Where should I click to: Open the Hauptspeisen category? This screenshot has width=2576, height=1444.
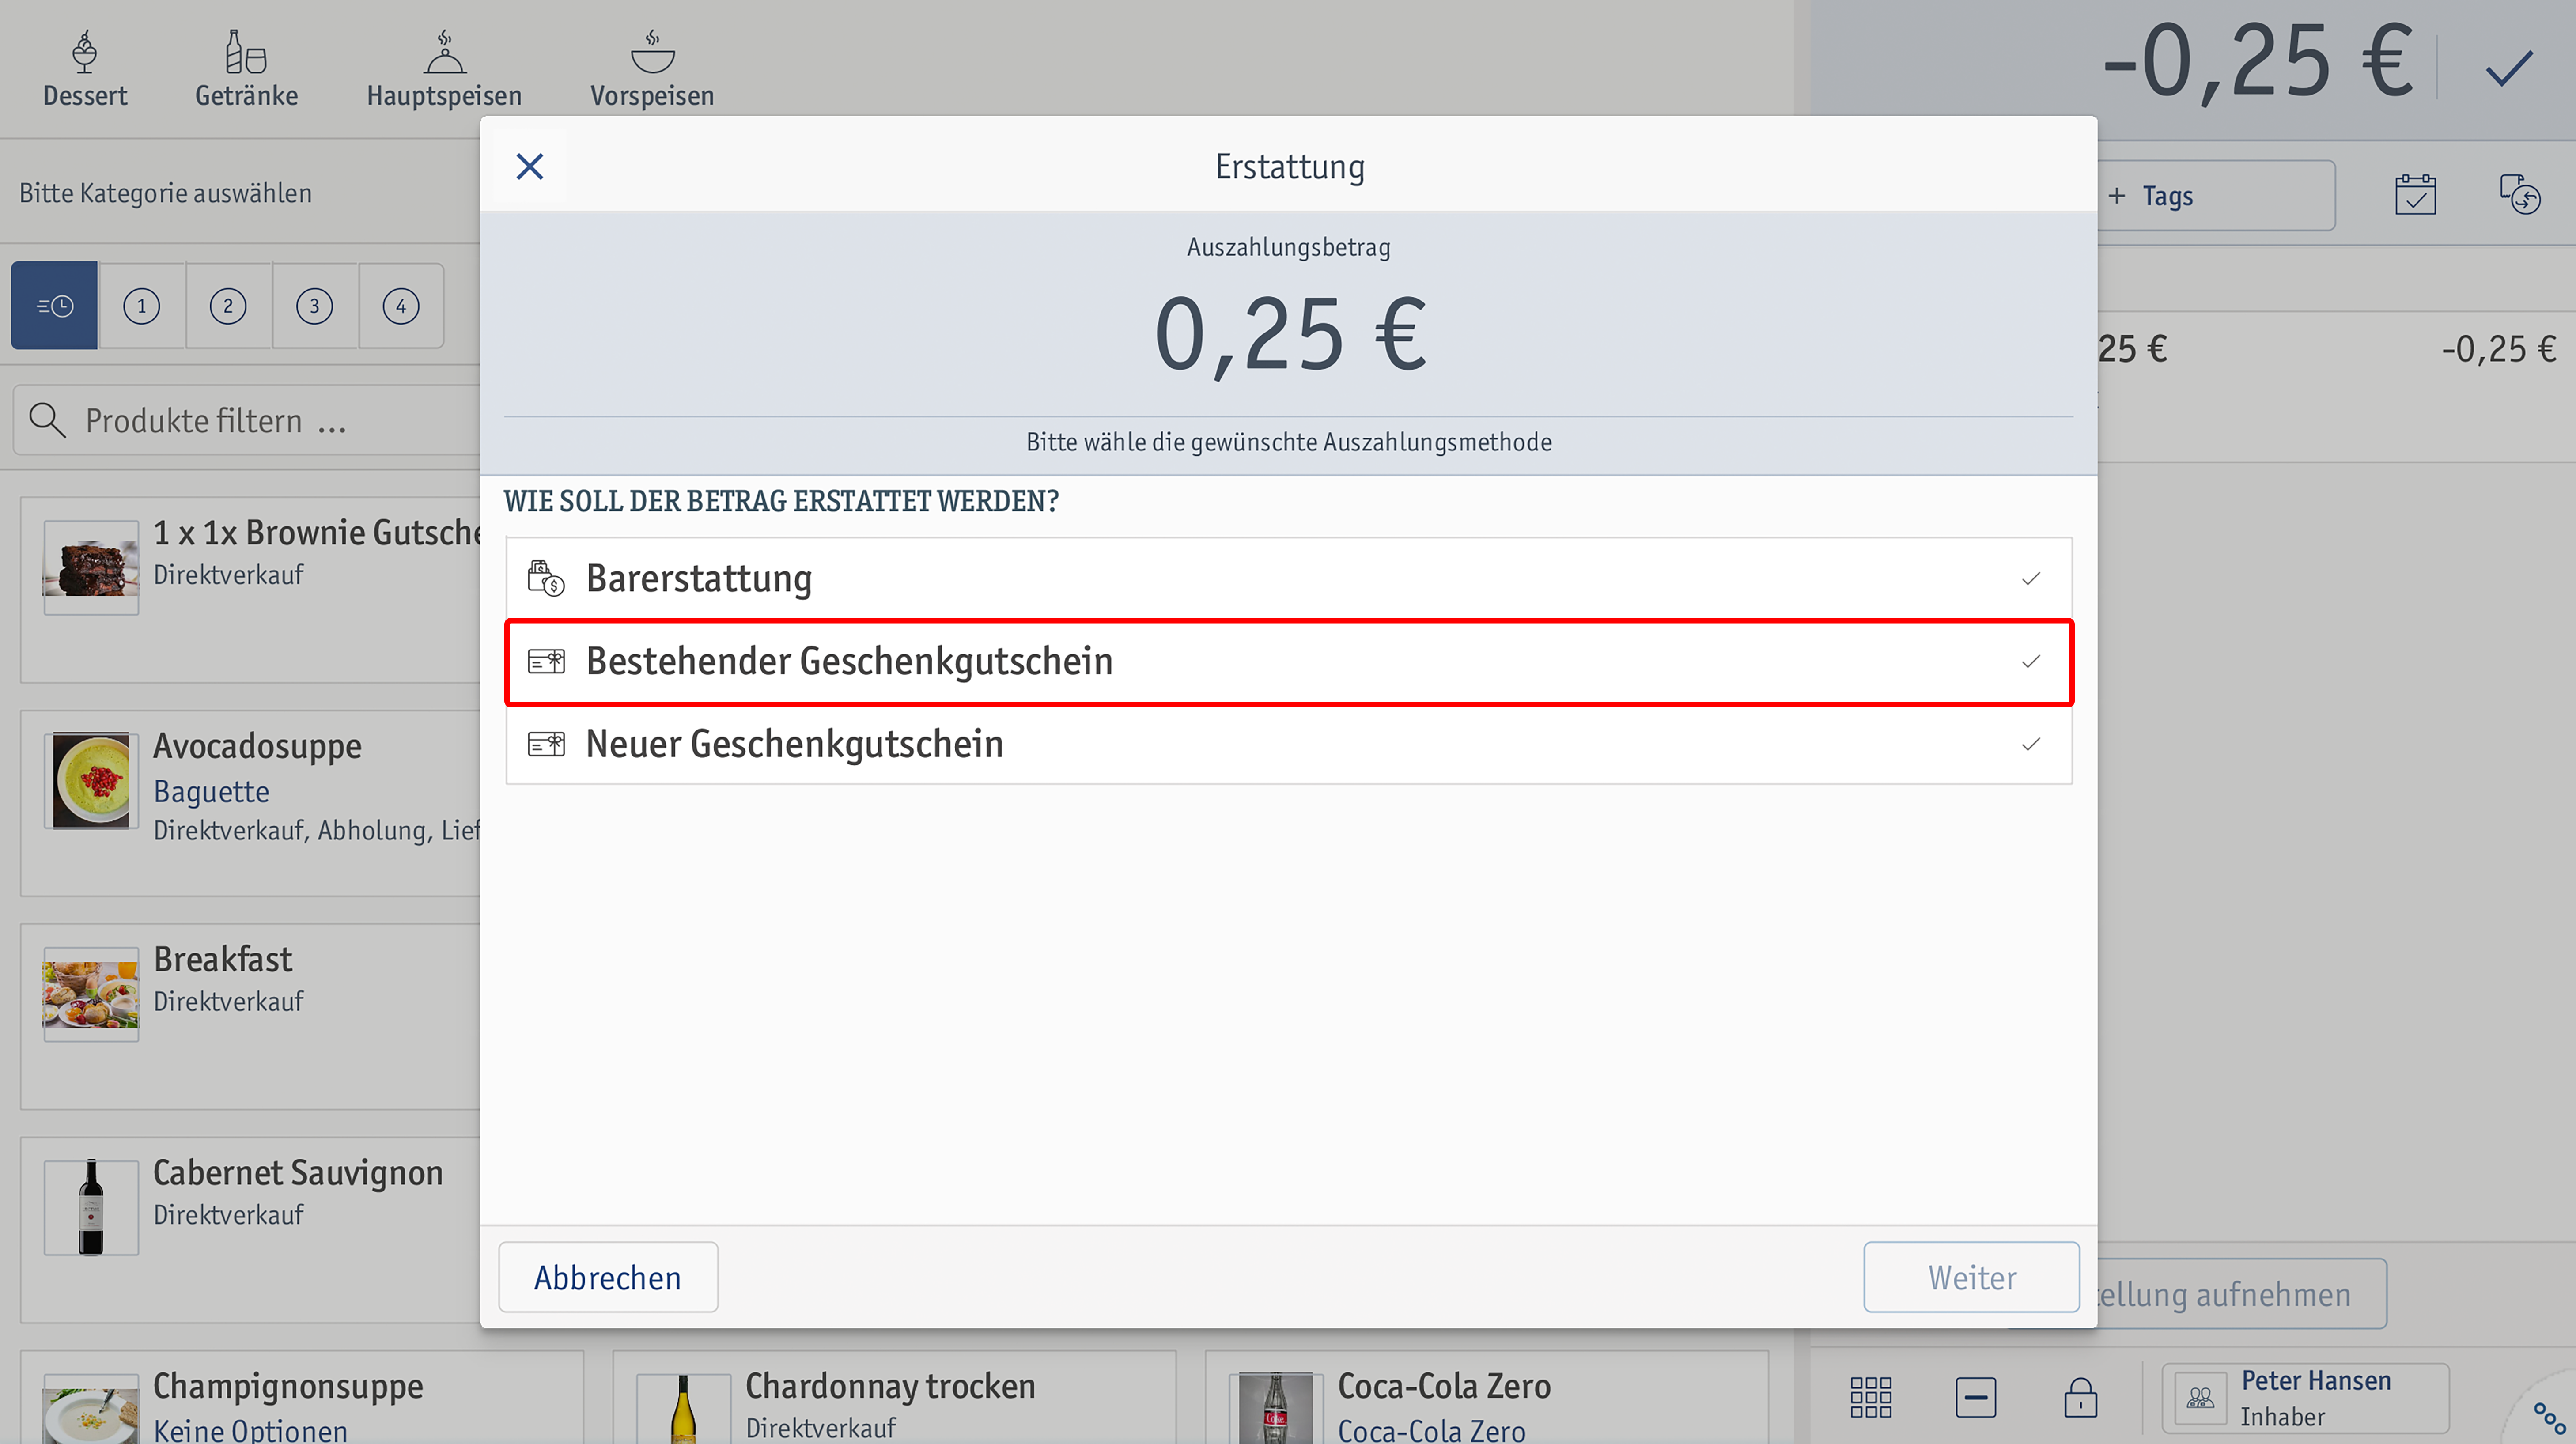tap(444, 68)
